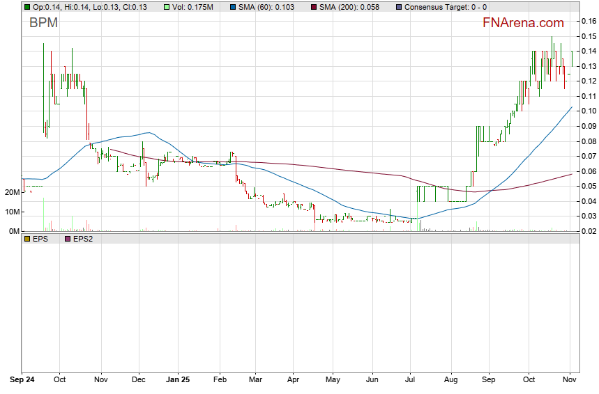599x394 pixels.
Task: Select the Jul marker on the time axis
Action: 412,380
